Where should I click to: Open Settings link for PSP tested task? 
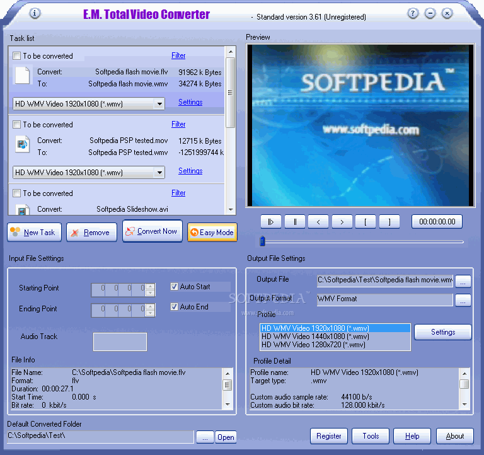point(190,171)
